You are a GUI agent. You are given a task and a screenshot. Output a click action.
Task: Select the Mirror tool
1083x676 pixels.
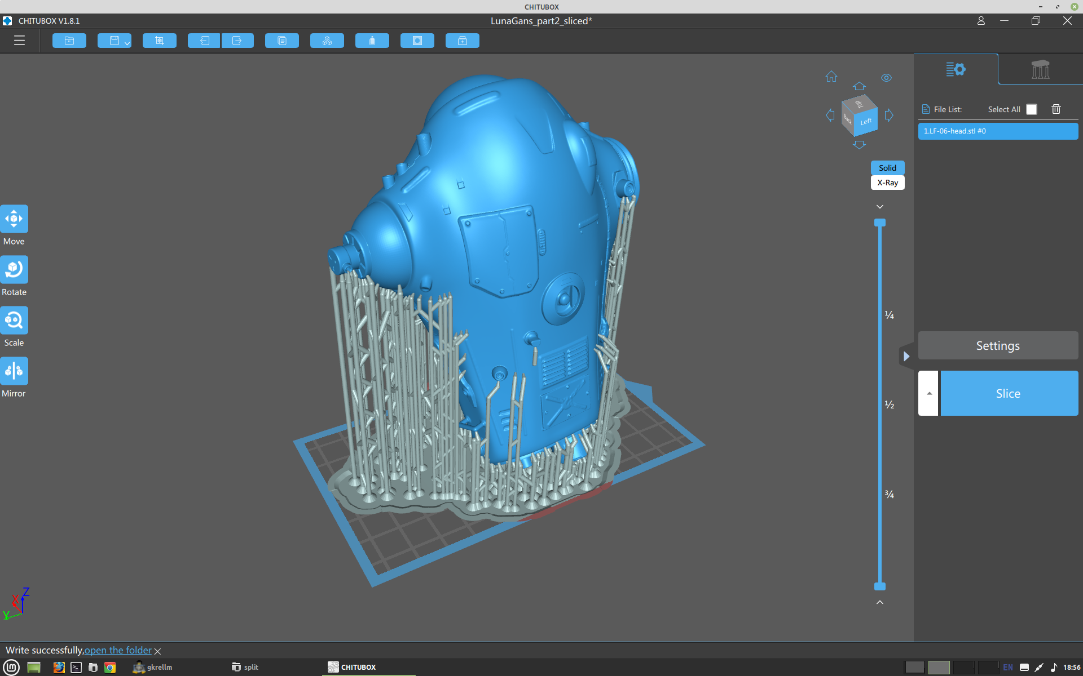click(14, 371)
